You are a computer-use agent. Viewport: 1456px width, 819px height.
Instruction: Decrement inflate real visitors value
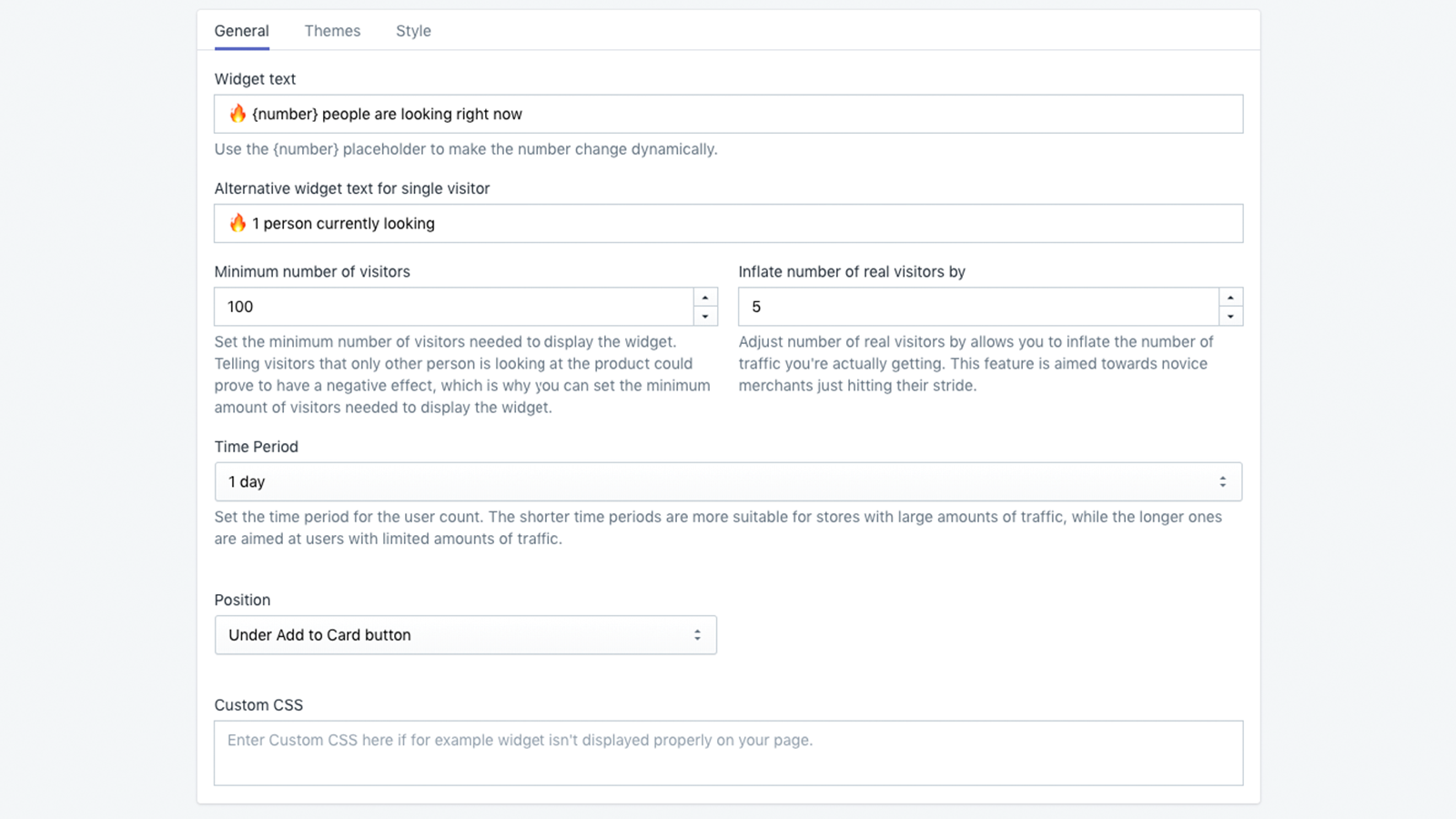click(1230, 317)
